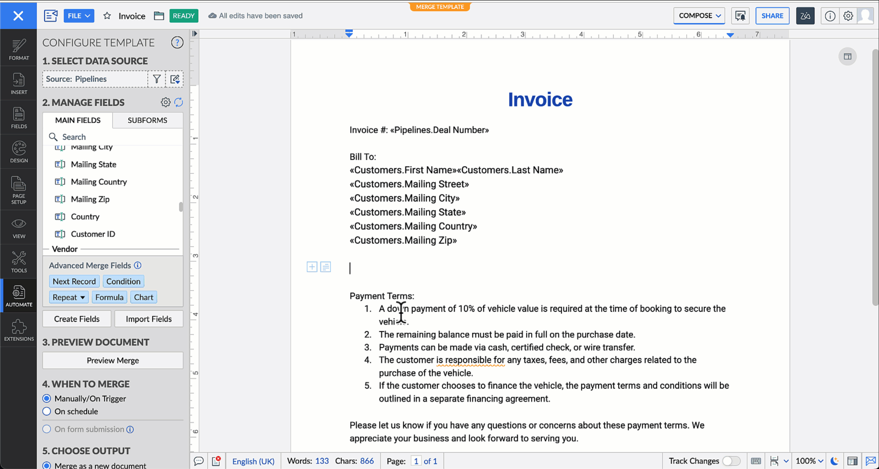Open the Extensions sidebar panel
879x469 pixels.
tap(19, 330)
